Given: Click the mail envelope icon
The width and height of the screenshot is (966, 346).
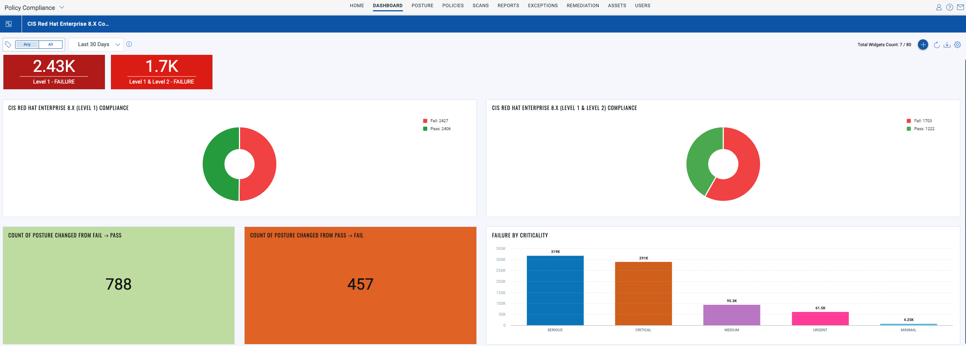Looking at the screenshot, I should (x=960, y=7).
